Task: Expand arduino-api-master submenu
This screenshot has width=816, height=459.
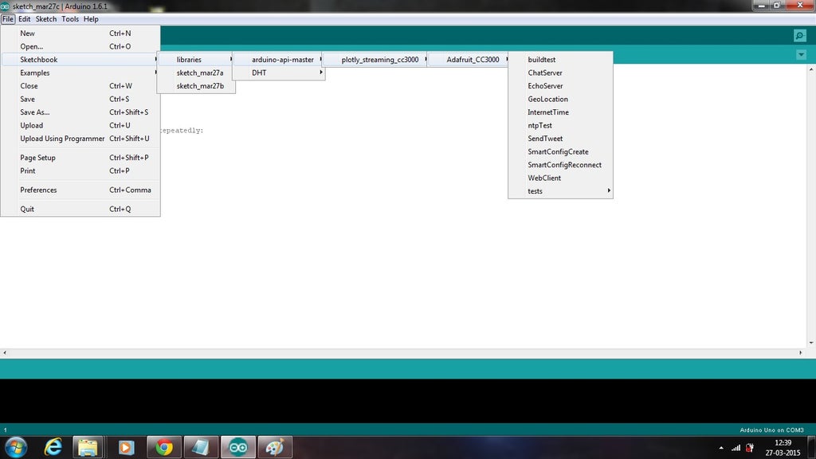Action: (x=278, y=59)
